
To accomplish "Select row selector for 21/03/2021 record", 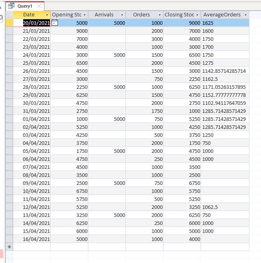I will pos(9,31).
